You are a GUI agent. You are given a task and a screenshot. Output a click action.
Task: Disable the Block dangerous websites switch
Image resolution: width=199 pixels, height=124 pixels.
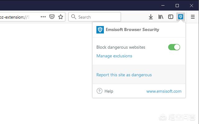(174, 47)
